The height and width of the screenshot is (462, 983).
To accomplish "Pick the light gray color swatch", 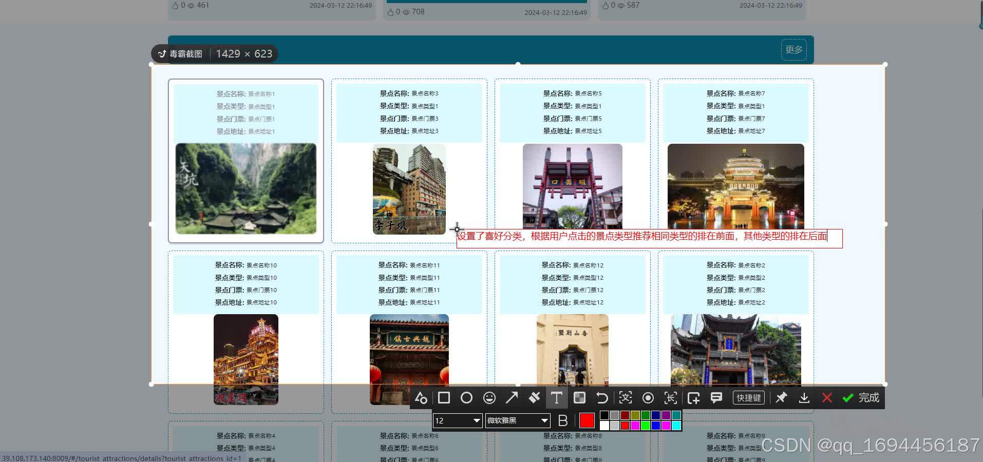I will [615, 426].
